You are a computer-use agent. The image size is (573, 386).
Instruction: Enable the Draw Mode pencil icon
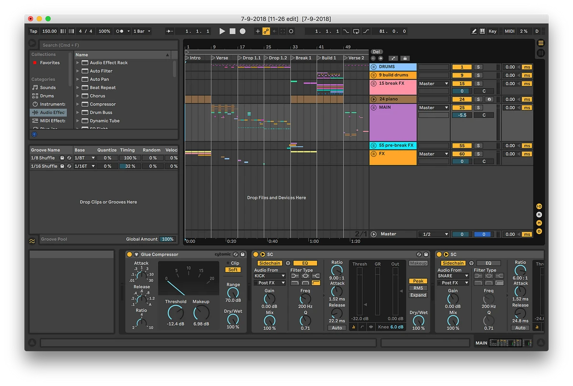tap(474, 31)
